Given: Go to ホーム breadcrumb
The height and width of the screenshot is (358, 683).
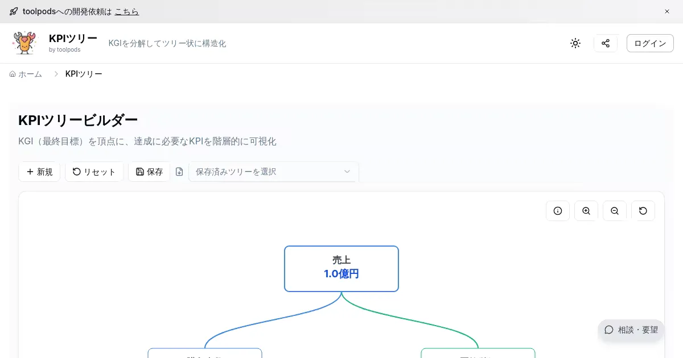Looking at the screenshot, I should (26, 74).
